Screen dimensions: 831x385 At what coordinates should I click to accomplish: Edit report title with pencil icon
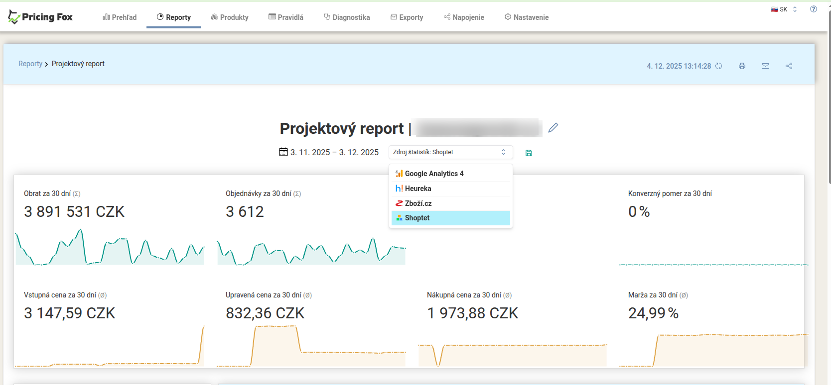pos(553,128)
